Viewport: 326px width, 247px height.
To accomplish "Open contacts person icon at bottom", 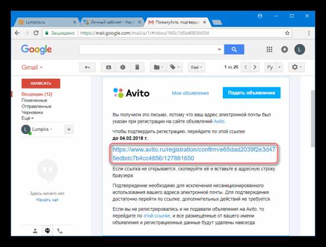I will pyautogui.click(x=35, y=231).
